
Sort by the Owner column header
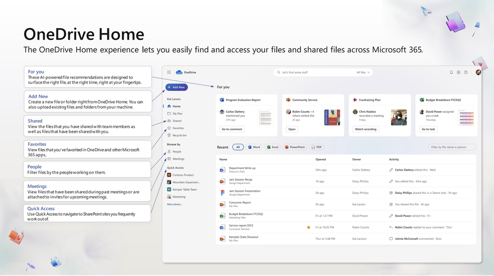[356, 159]
